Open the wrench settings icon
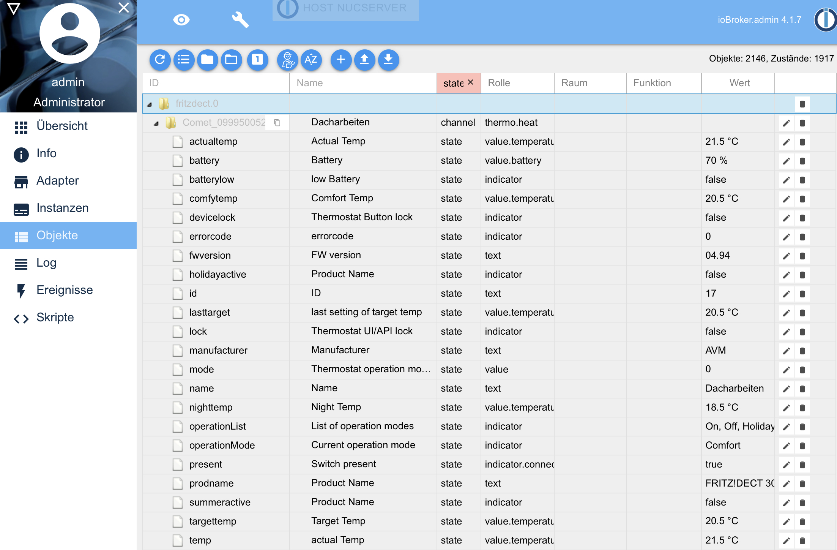The width and height of the screenshot is (837, 550). [x=240, y=20]
